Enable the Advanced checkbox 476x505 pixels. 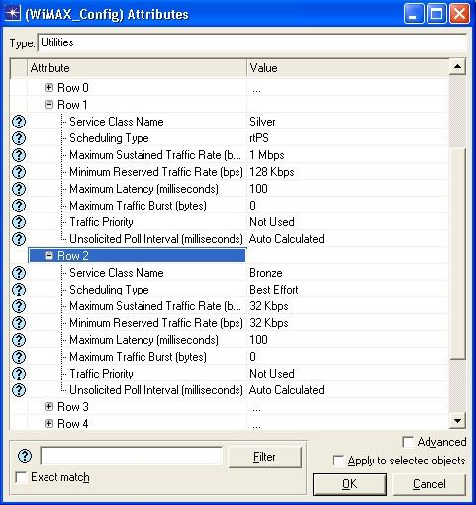pos(408,442)
